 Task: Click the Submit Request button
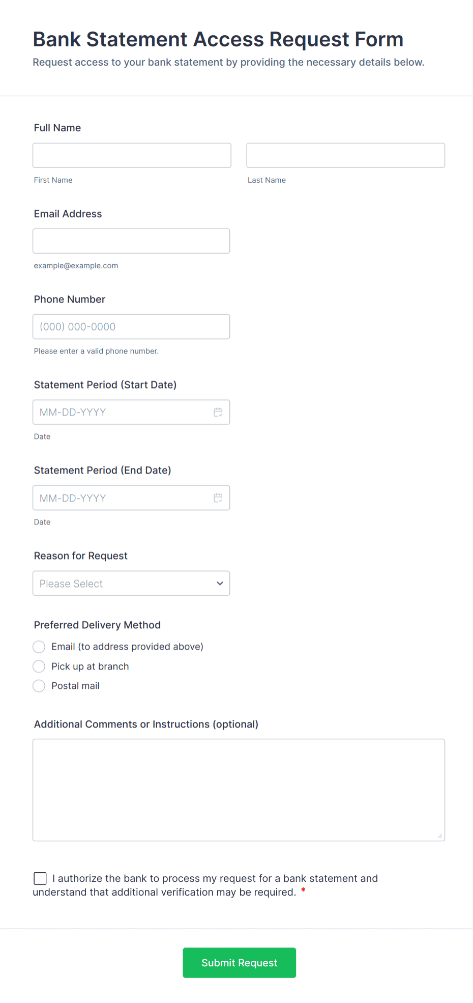[x=239, y=962]
